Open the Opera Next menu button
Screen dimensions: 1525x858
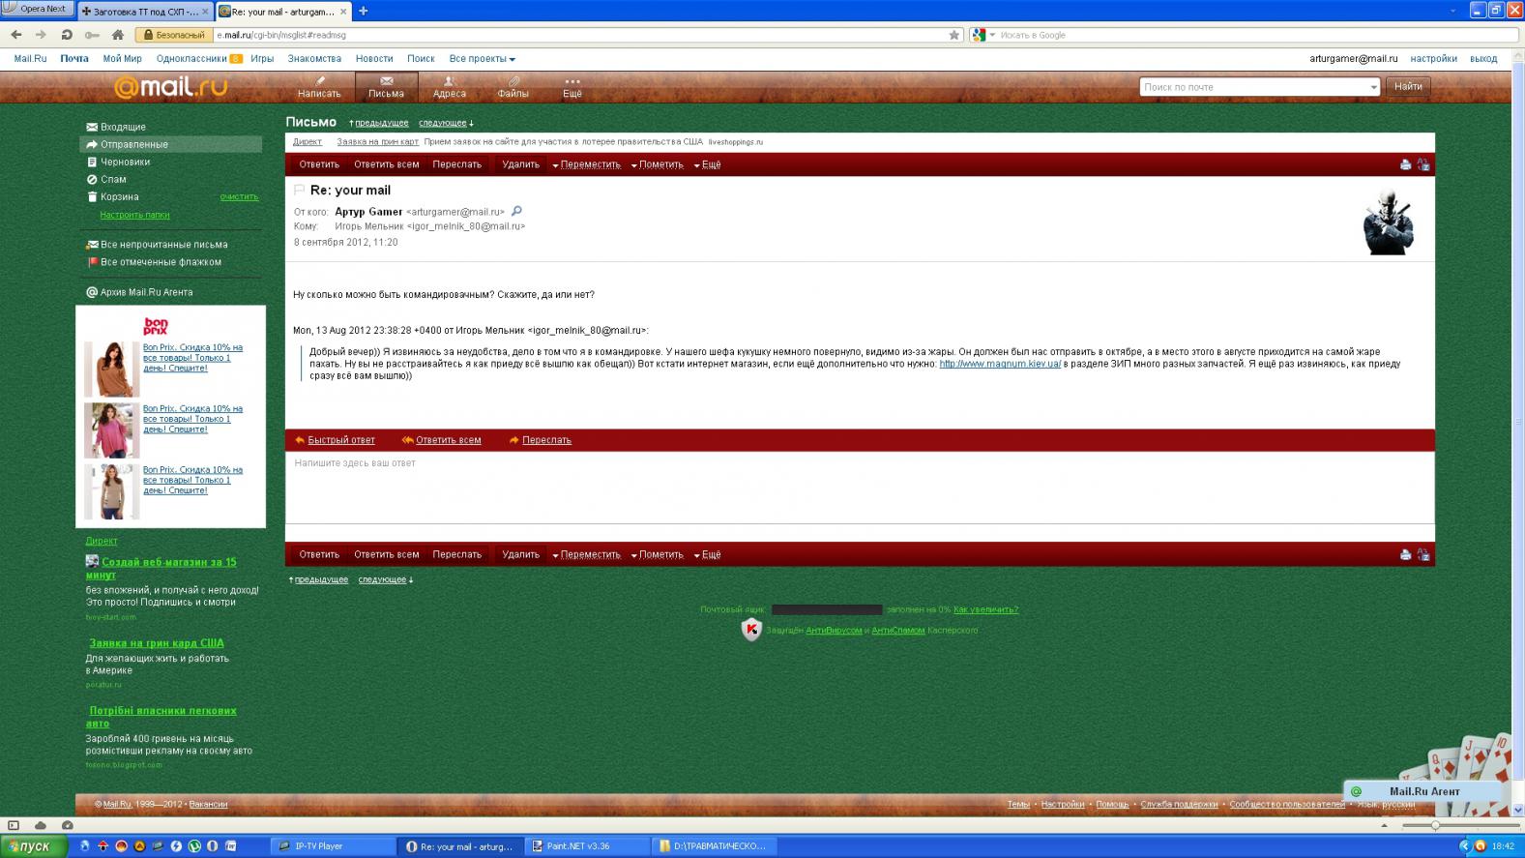click(x=36, y=9)
